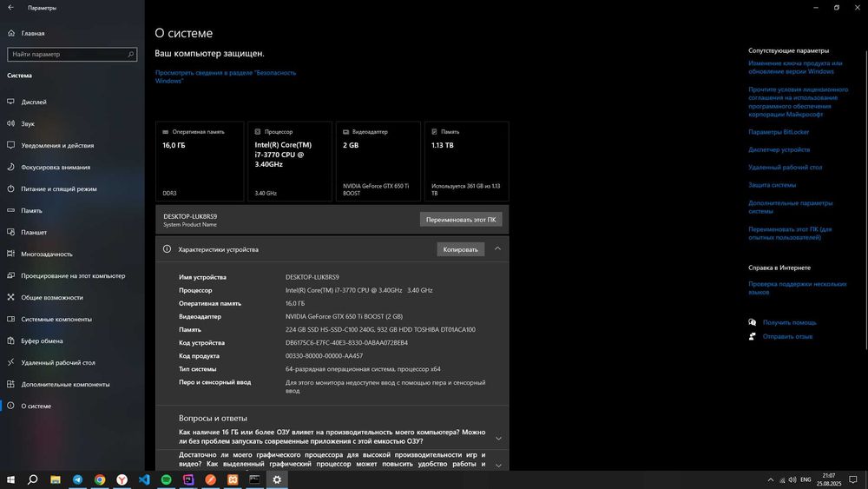This screenshot has width=868, height=489.
Task: Open Изменение ключа продукта link
Action: [x=795, y=67]
